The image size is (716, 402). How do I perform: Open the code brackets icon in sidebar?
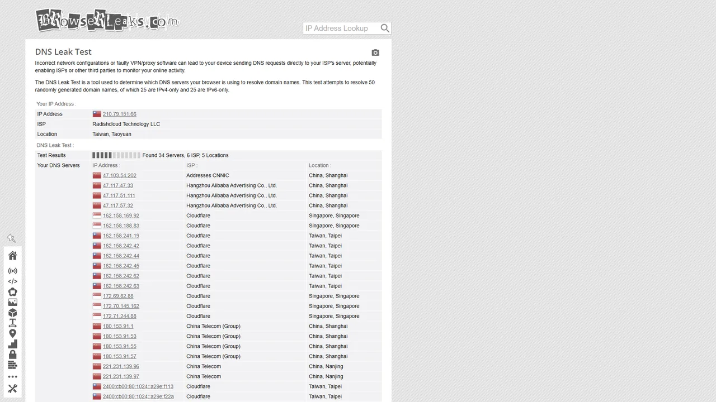[x=12, y=281]
